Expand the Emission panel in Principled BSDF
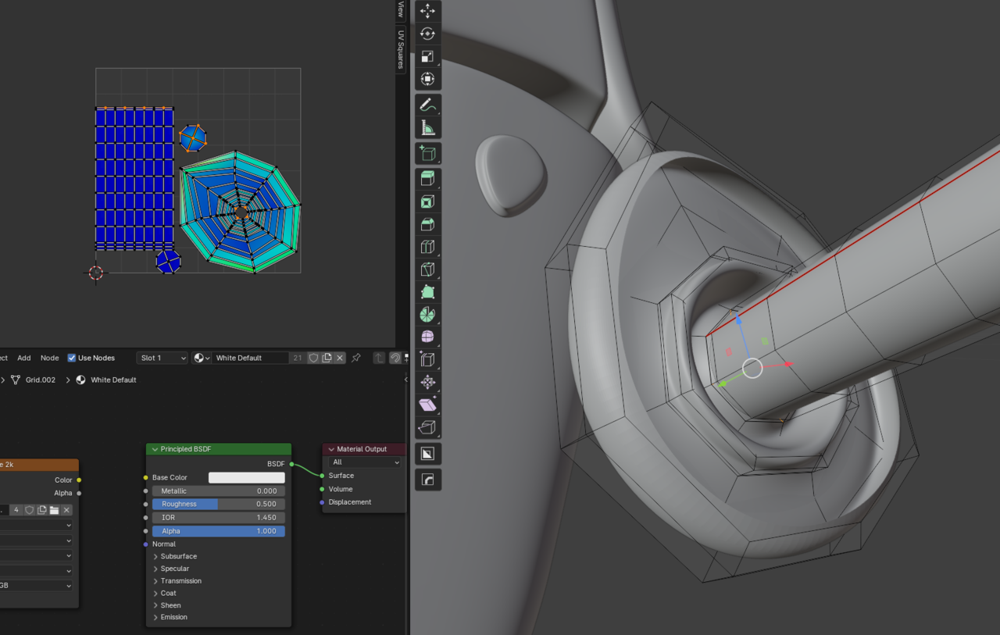The image size is (1000, 635). pyautogui.click(x=173, y=617)
